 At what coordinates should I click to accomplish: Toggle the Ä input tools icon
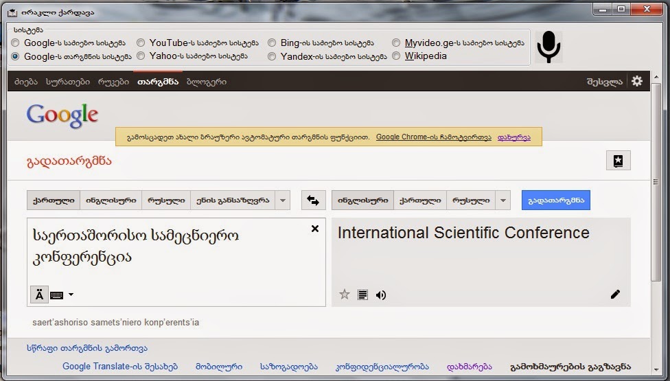(39, 295)
